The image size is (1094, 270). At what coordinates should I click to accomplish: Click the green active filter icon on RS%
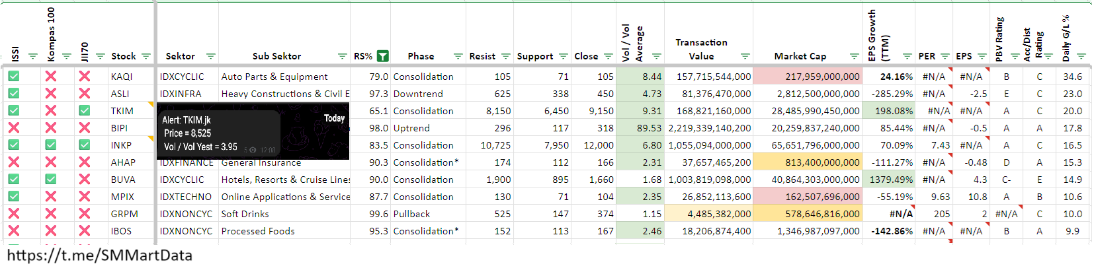(382, 56)
